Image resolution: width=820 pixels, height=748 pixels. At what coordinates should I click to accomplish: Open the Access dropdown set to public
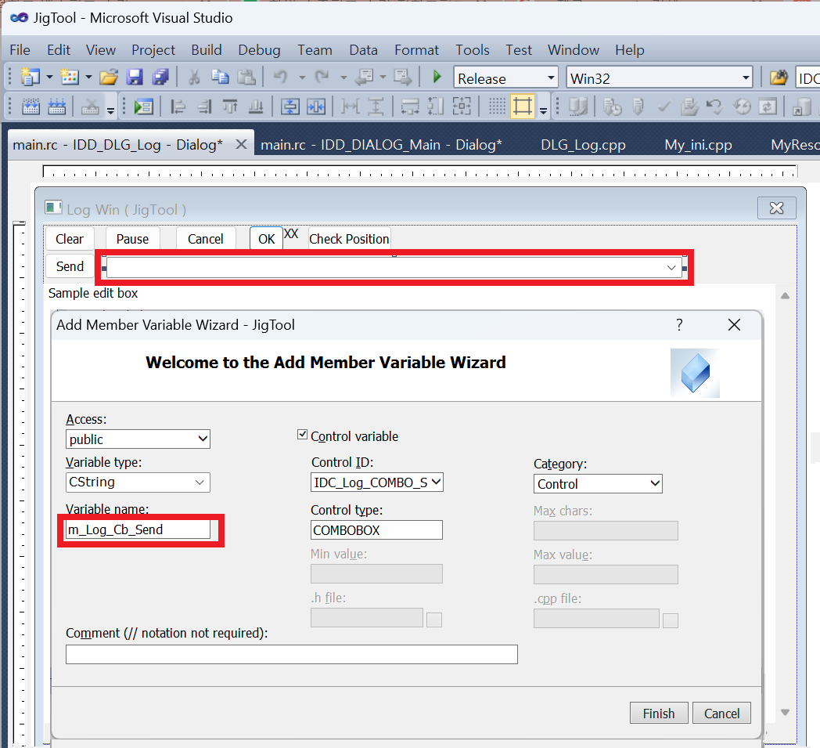(138, 439)
